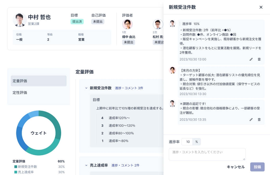
Task: Collapse the 売上達成率 section chevron
Action: coord(86,165)
